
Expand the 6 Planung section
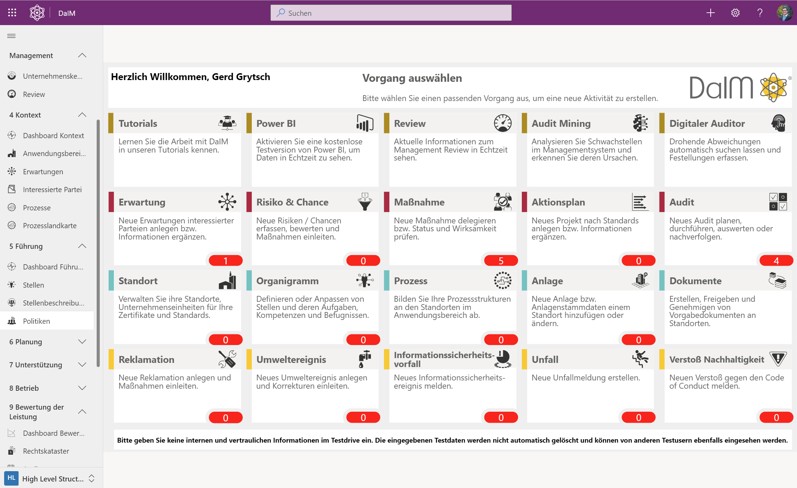pos(82,342)
